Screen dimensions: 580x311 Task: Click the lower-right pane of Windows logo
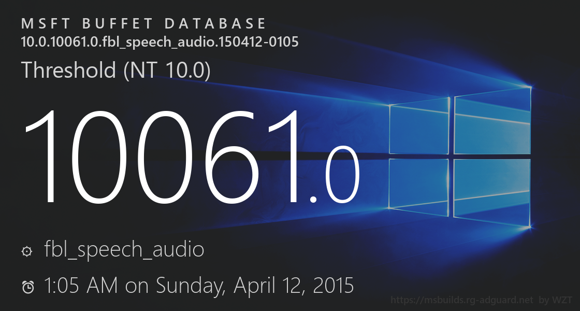click(492, 191)
